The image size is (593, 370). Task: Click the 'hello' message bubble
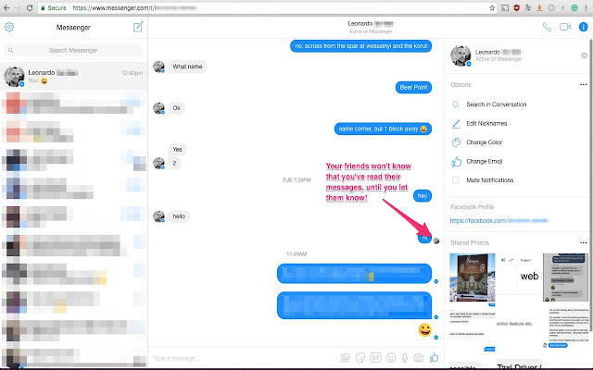point(179,216)
